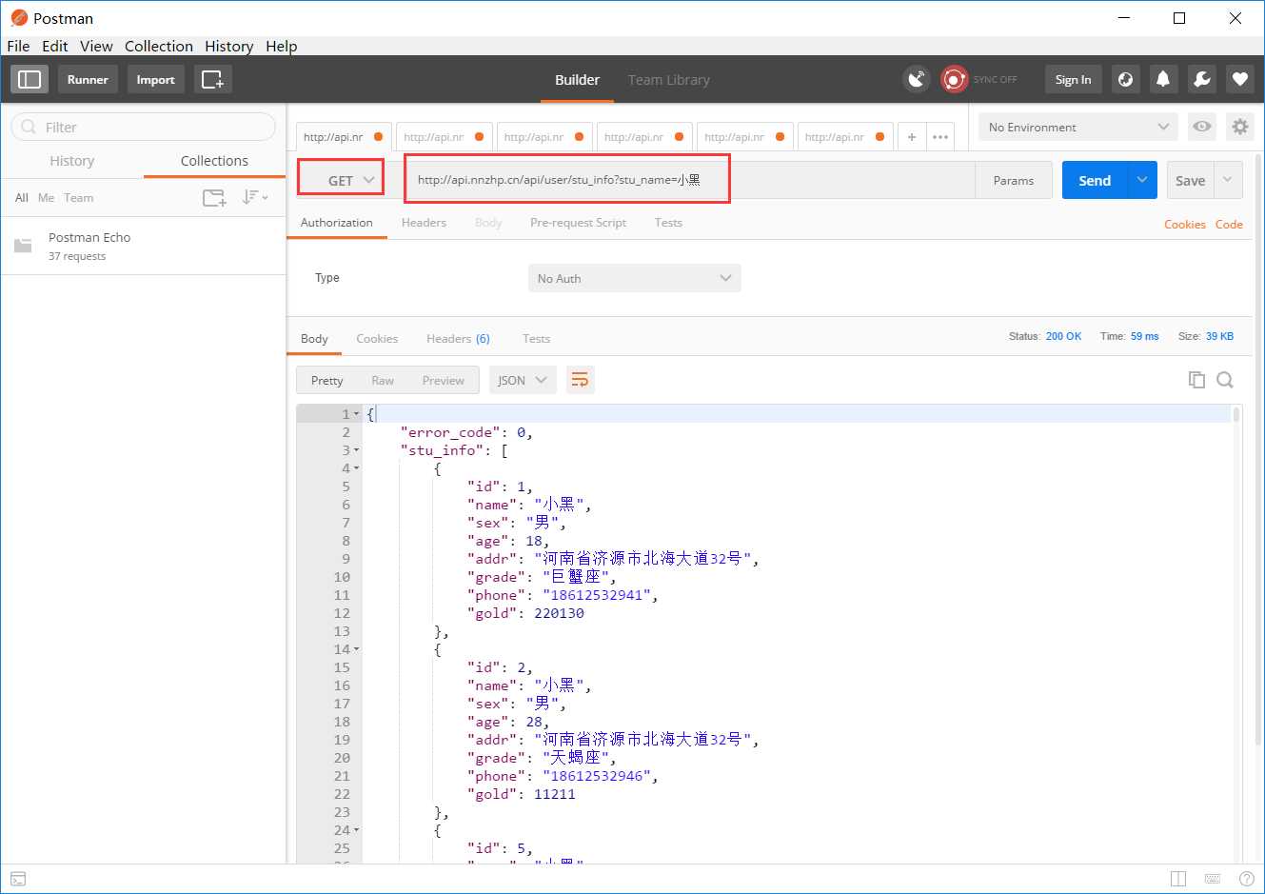Open Send button dropdown arrow
Viewport: 1265px width, 894px height.
pos(1142,180)
